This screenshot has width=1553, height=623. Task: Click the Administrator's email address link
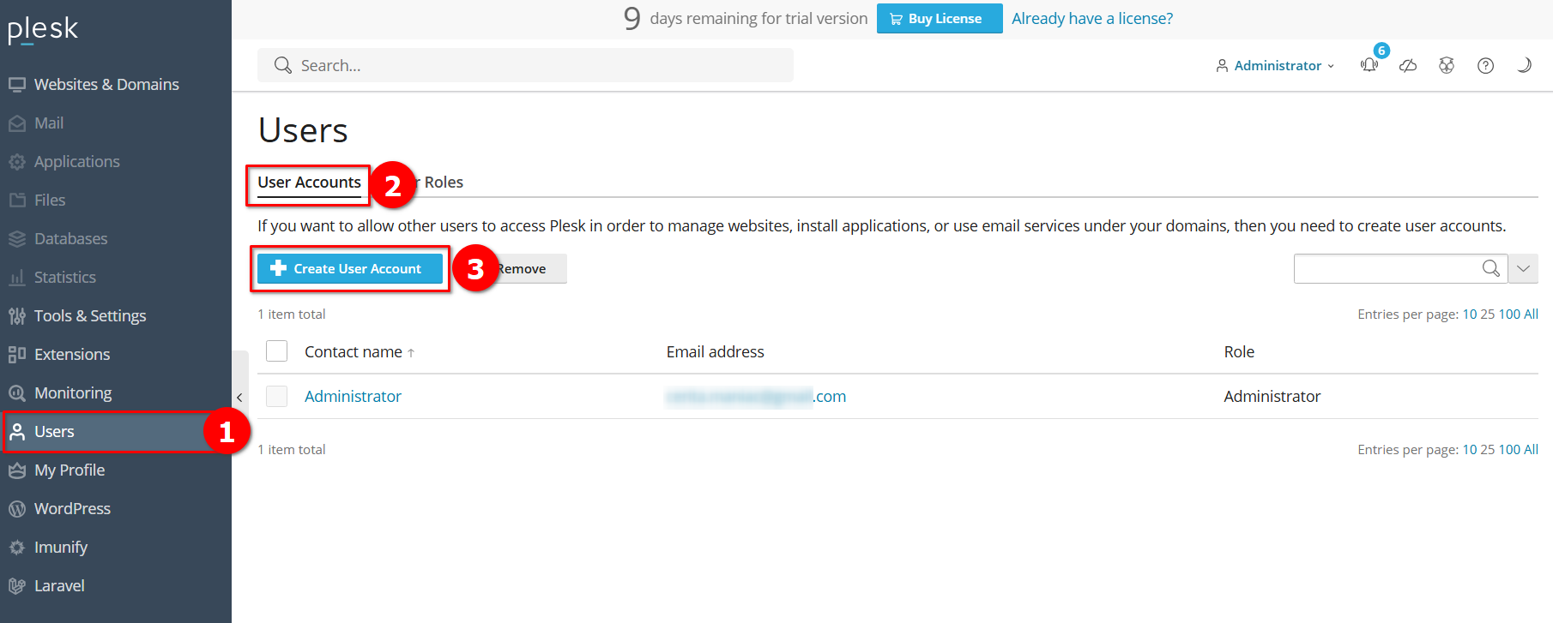coord(756,397)
